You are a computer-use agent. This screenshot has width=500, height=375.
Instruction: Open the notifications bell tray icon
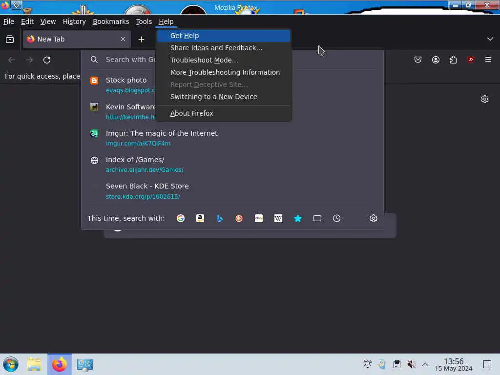[x=367, y=364]
